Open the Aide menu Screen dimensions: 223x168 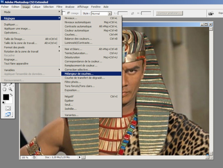(106, 7)
